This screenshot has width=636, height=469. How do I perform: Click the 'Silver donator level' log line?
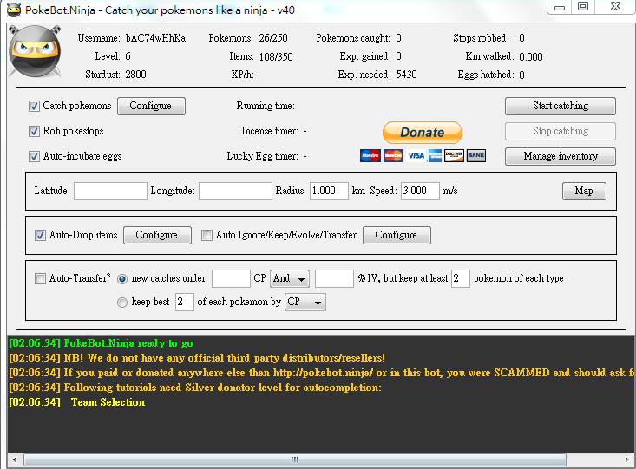[195, 388]
